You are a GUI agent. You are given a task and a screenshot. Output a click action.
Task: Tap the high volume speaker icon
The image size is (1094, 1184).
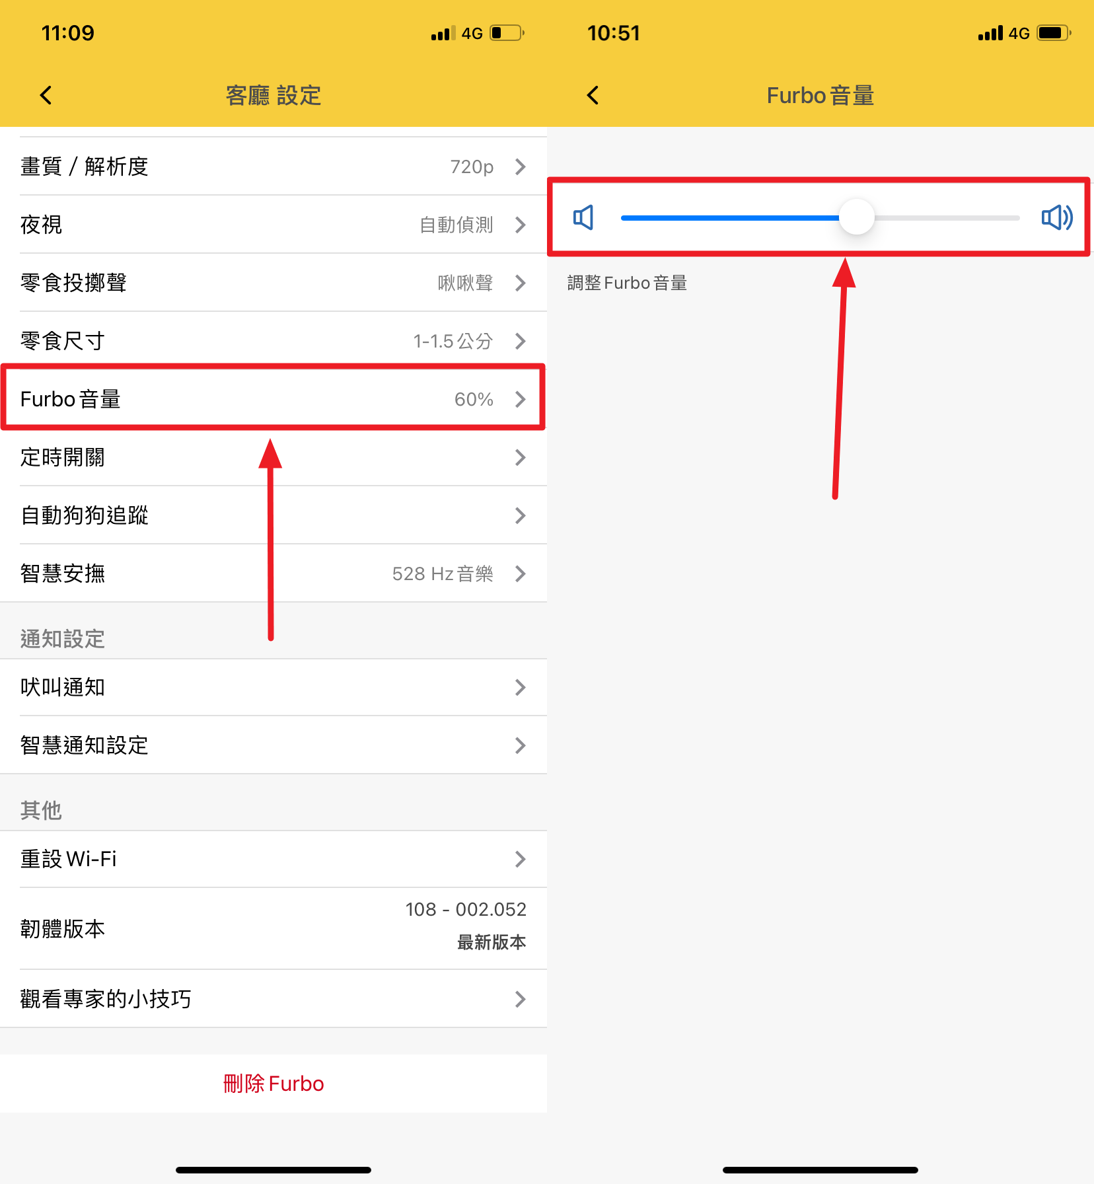point(1056,217)
